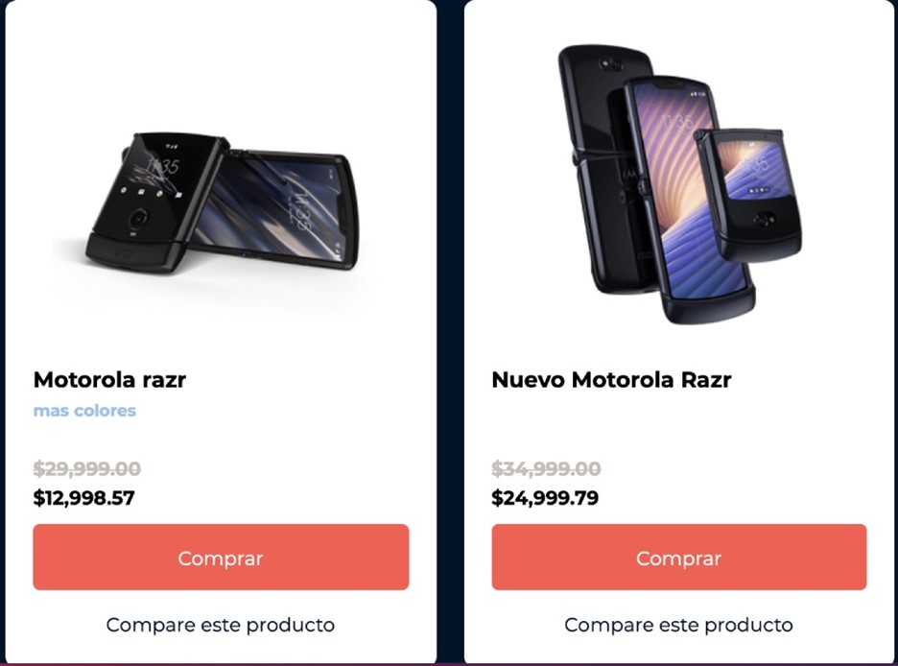
Task: Click the camera lens on the small folded right phone
Action: tap(764, 219)
